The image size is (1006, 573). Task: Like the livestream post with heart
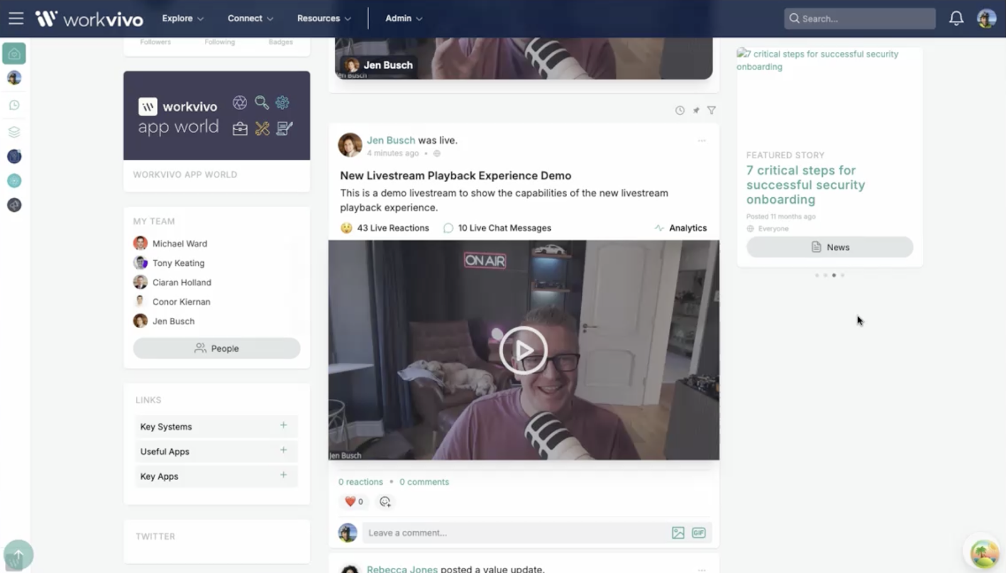(x=350, y=501)
